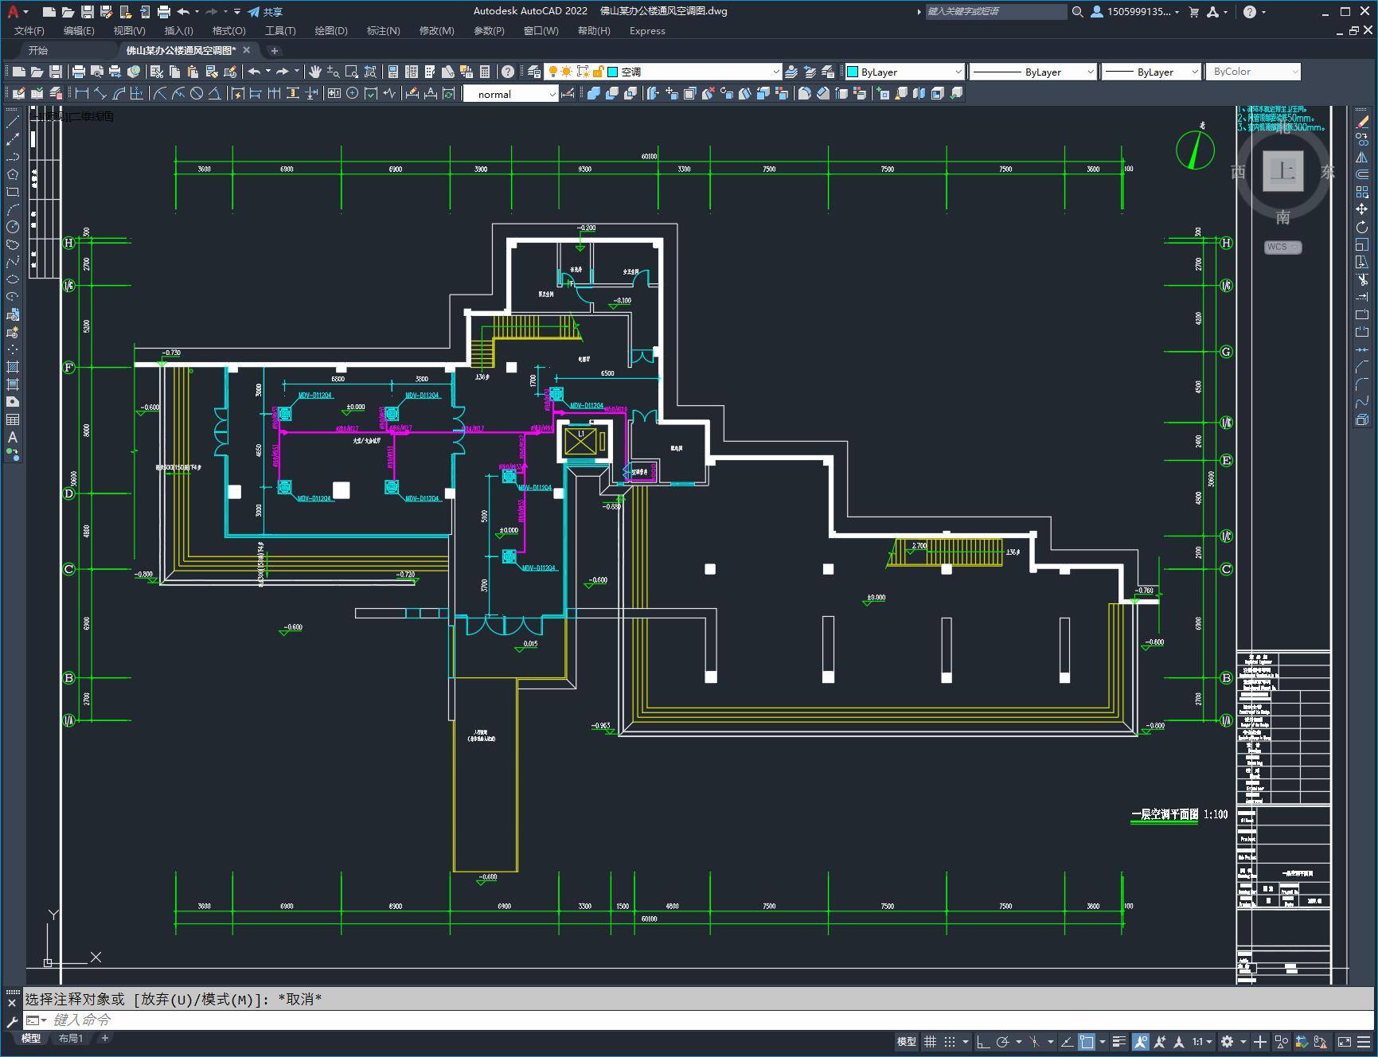Expand the annotation scale 1:1 dropdown

(x=1202, y=1041)
